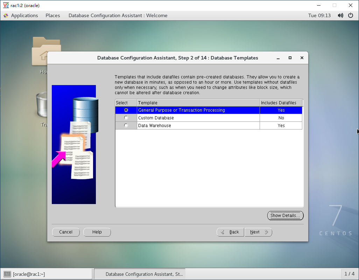Select the Data Warehouse radio button
The image size is (359, 280).
pos(126,125)
